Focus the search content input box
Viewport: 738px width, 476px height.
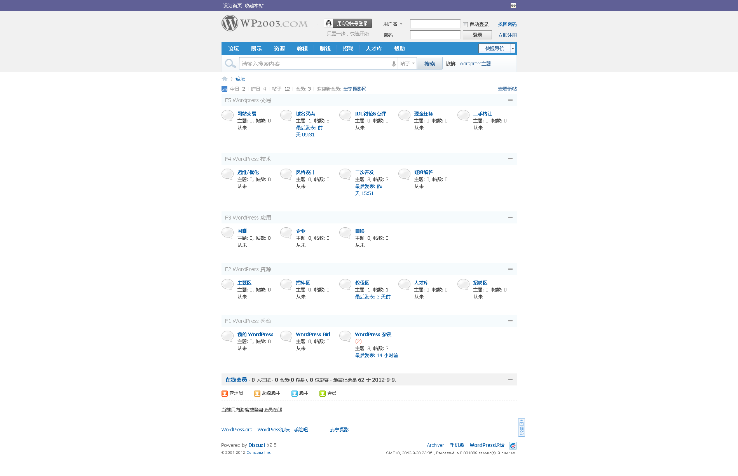[316, 64]
